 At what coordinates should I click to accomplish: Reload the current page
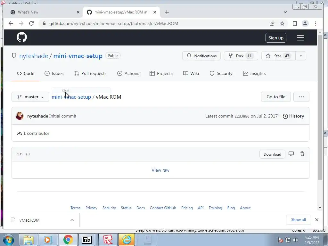pyautogui.click(x=31, y=23)
